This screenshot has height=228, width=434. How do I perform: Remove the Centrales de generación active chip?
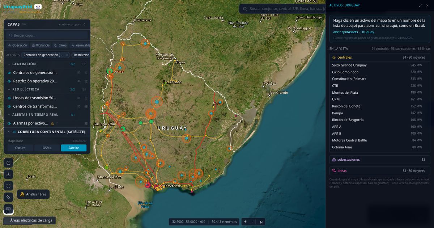[67, 55]
